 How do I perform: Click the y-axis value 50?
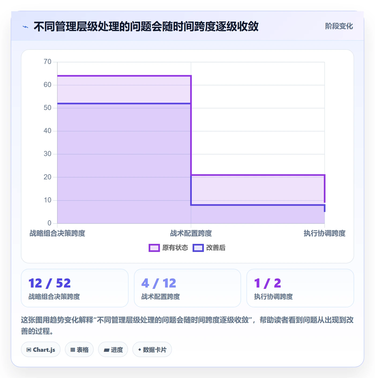[x=47, y=108]
